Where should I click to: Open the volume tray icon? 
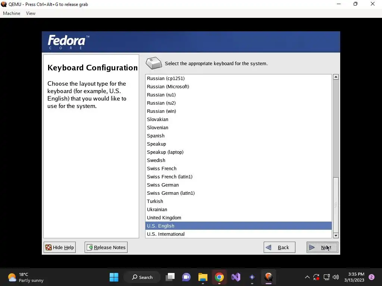pyautogui.click(x=336, y=277)
